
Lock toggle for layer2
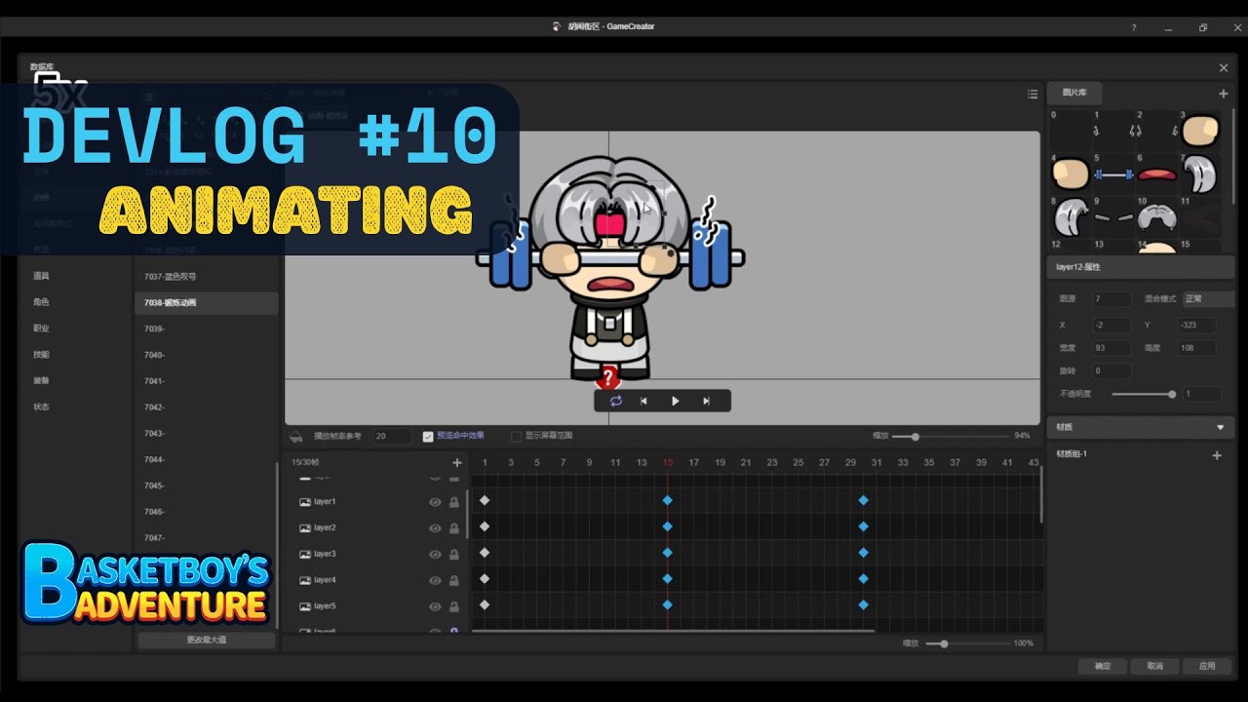click(454, 528)
